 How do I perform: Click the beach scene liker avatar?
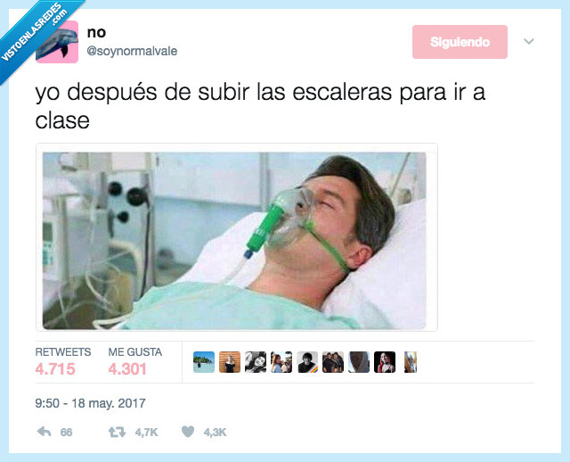(x=204, y=362)
